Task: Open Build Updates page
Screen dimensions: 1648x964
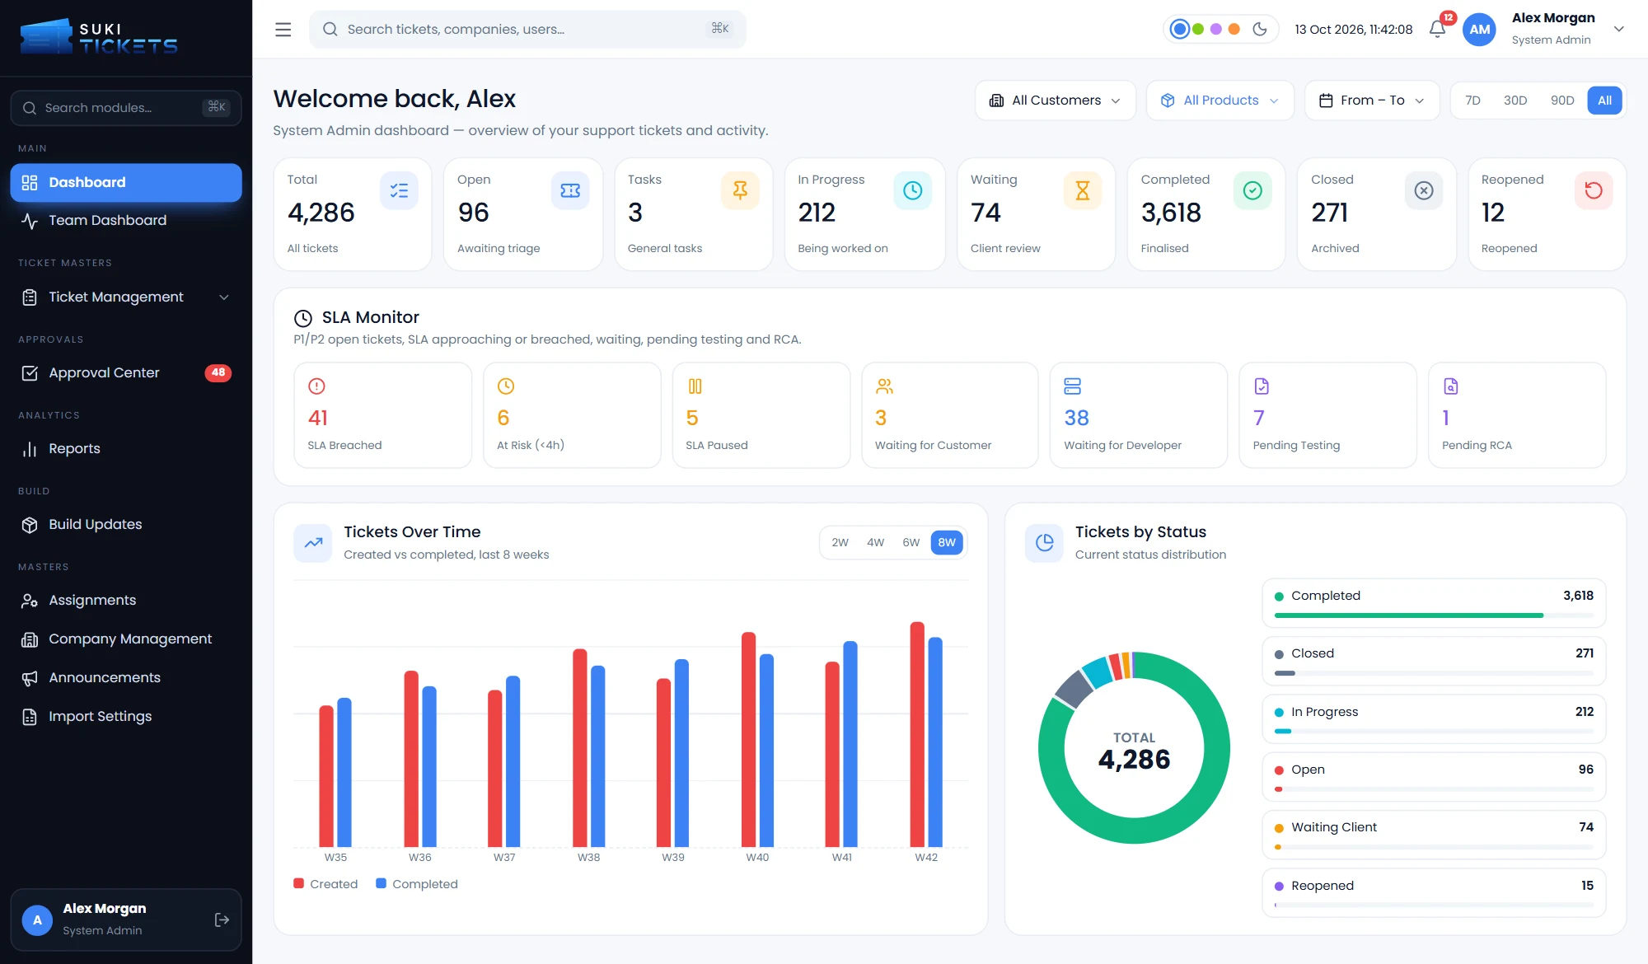Action: (126, 524)
